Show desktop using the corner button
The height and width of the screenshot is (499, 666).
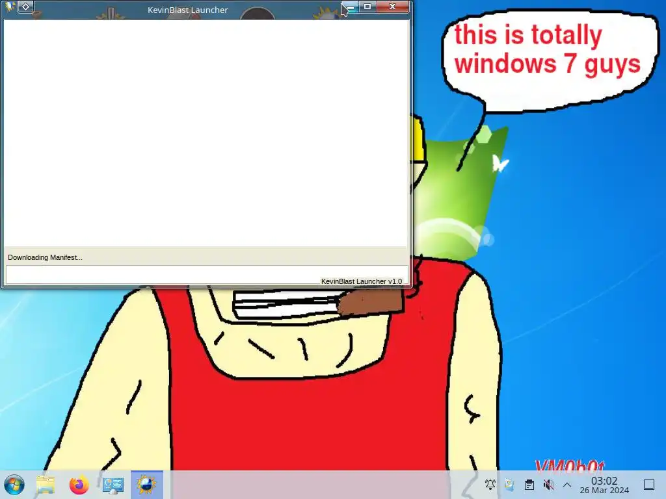click(x=649, y=485)
